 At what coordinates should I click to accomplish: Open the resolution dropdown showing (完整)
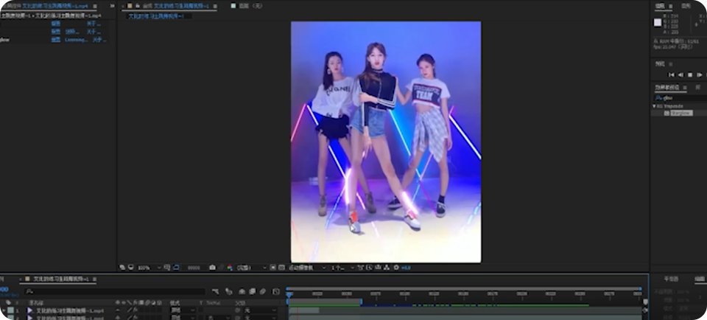click(252, 268)
